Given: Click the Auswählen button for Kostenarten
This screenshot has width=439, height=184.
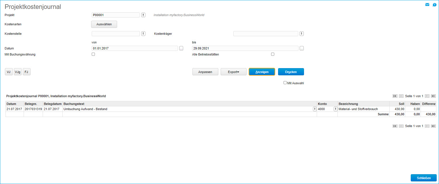Looking at the screenshot, I should pyautogui.click(x=104, y=24).
